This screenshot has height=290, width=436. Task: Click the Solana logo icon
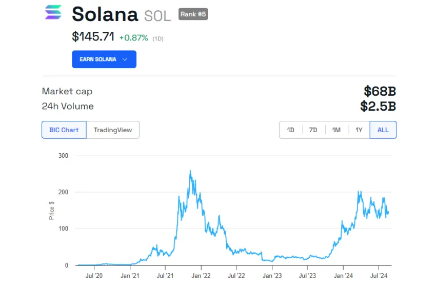53,12
